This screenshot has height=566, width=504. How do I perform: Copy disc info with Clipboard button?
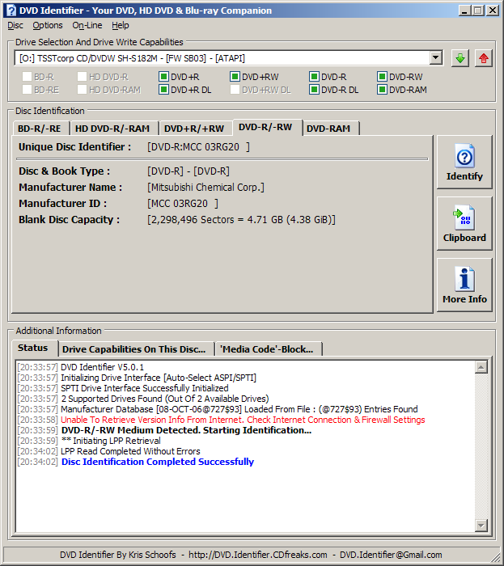(464, 223)
